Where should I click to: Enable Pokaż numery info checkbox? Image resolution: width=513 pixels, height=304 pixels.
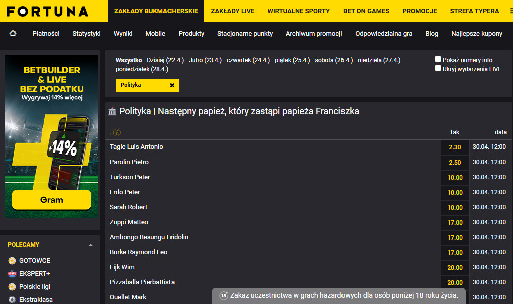(438, 59)
